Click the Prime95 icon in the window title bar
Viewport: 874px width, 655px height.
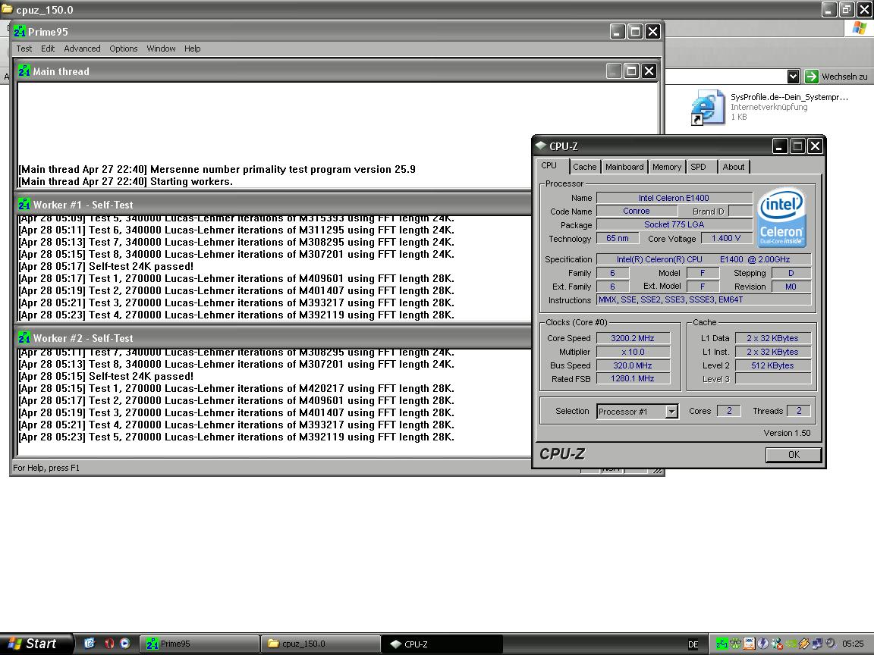(20, 31)
